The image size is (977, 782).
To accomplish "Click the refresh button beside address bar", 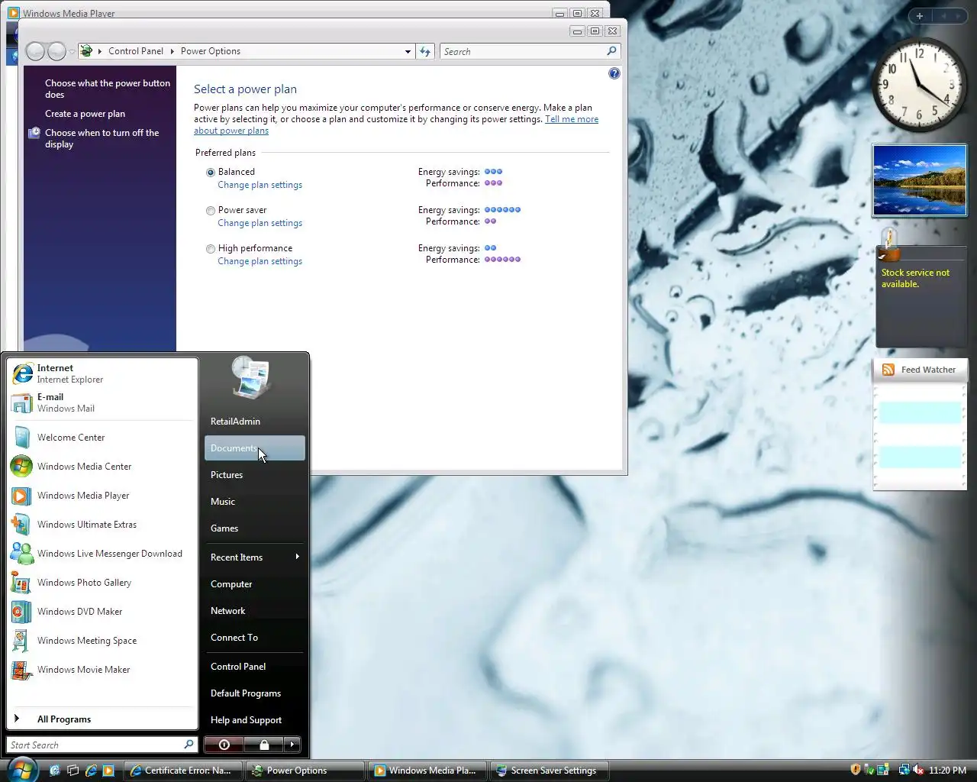I will [x=425, y=51].
